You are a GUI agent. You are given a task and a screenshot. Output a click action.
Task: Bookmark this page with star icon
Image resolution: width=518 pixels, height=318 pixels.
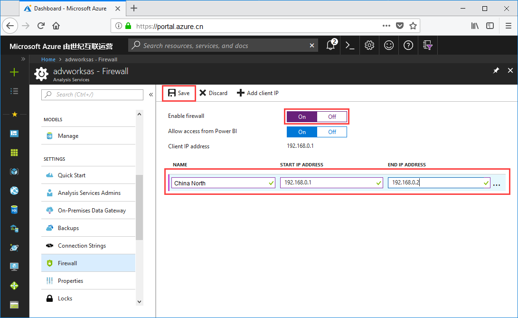pos(413,26)
